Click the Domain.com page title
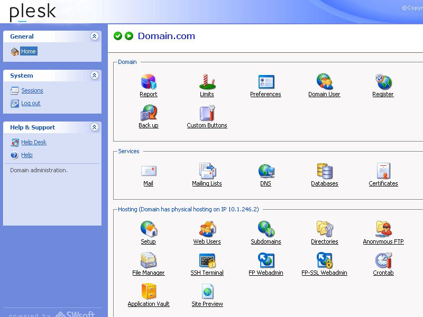The width and height of the screenshot is (423, 317). point(167,36)
